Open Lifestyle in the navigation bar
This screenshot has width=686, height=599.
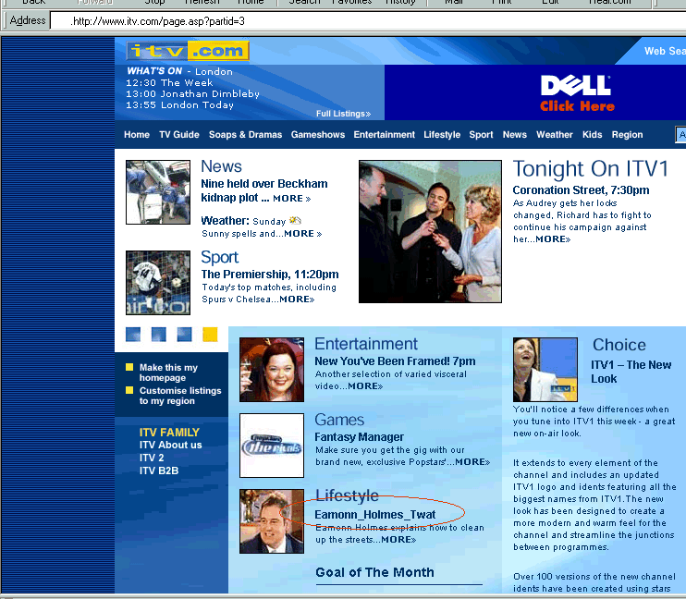(442, 135)
